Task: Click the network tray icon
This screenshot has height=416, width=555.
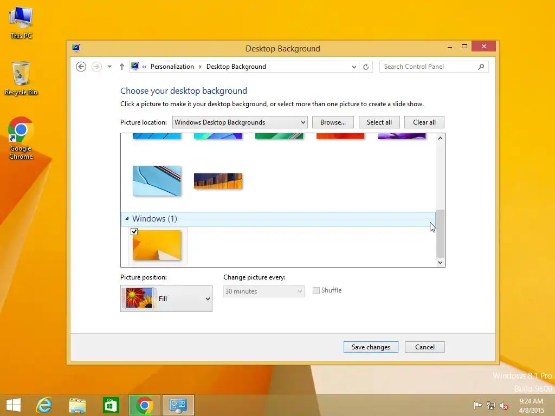Action: (x=491, y=405)
